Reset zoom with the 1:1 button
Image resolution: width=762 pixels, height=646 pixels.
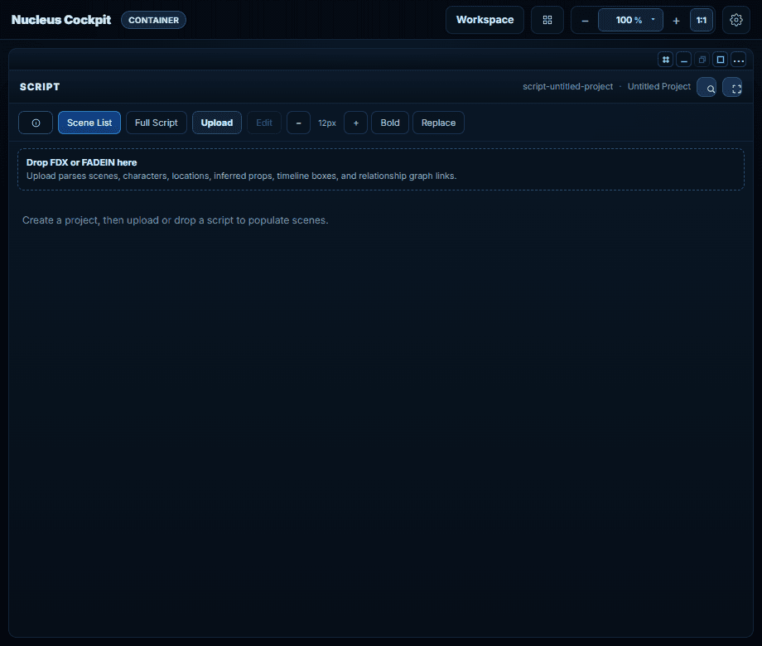[702, 20]
